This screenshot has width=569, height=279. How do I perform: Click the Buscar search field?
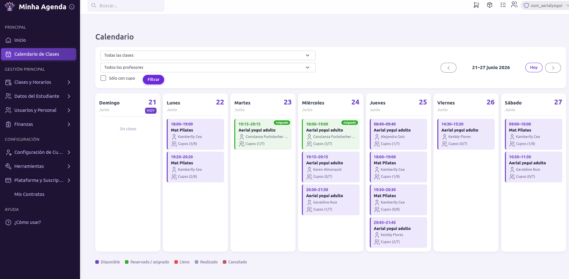tap(126, 6)
